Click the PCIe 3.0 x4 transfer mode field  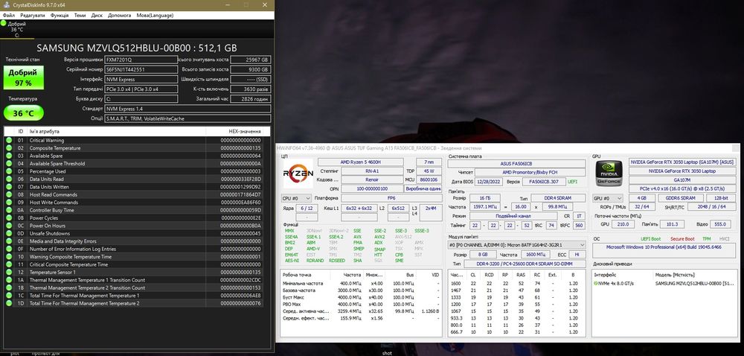(141, 89)
